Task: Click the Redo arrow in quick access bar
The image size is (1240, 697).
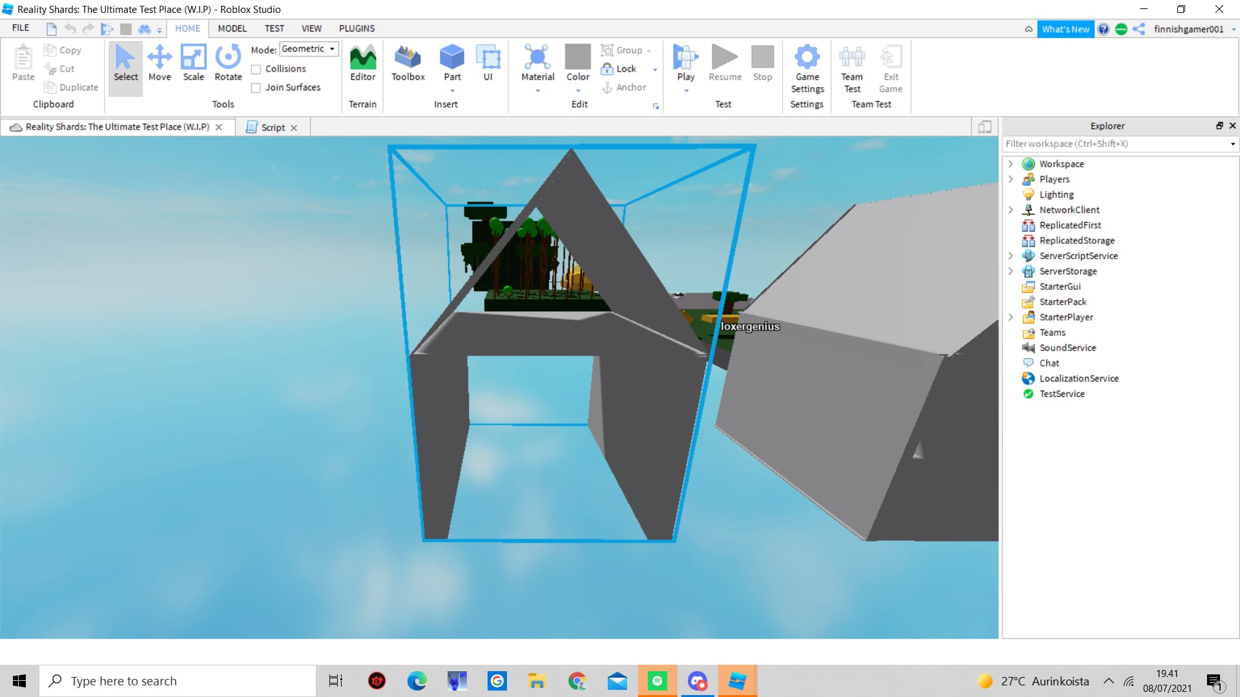Action: click(x=88, y=29)
